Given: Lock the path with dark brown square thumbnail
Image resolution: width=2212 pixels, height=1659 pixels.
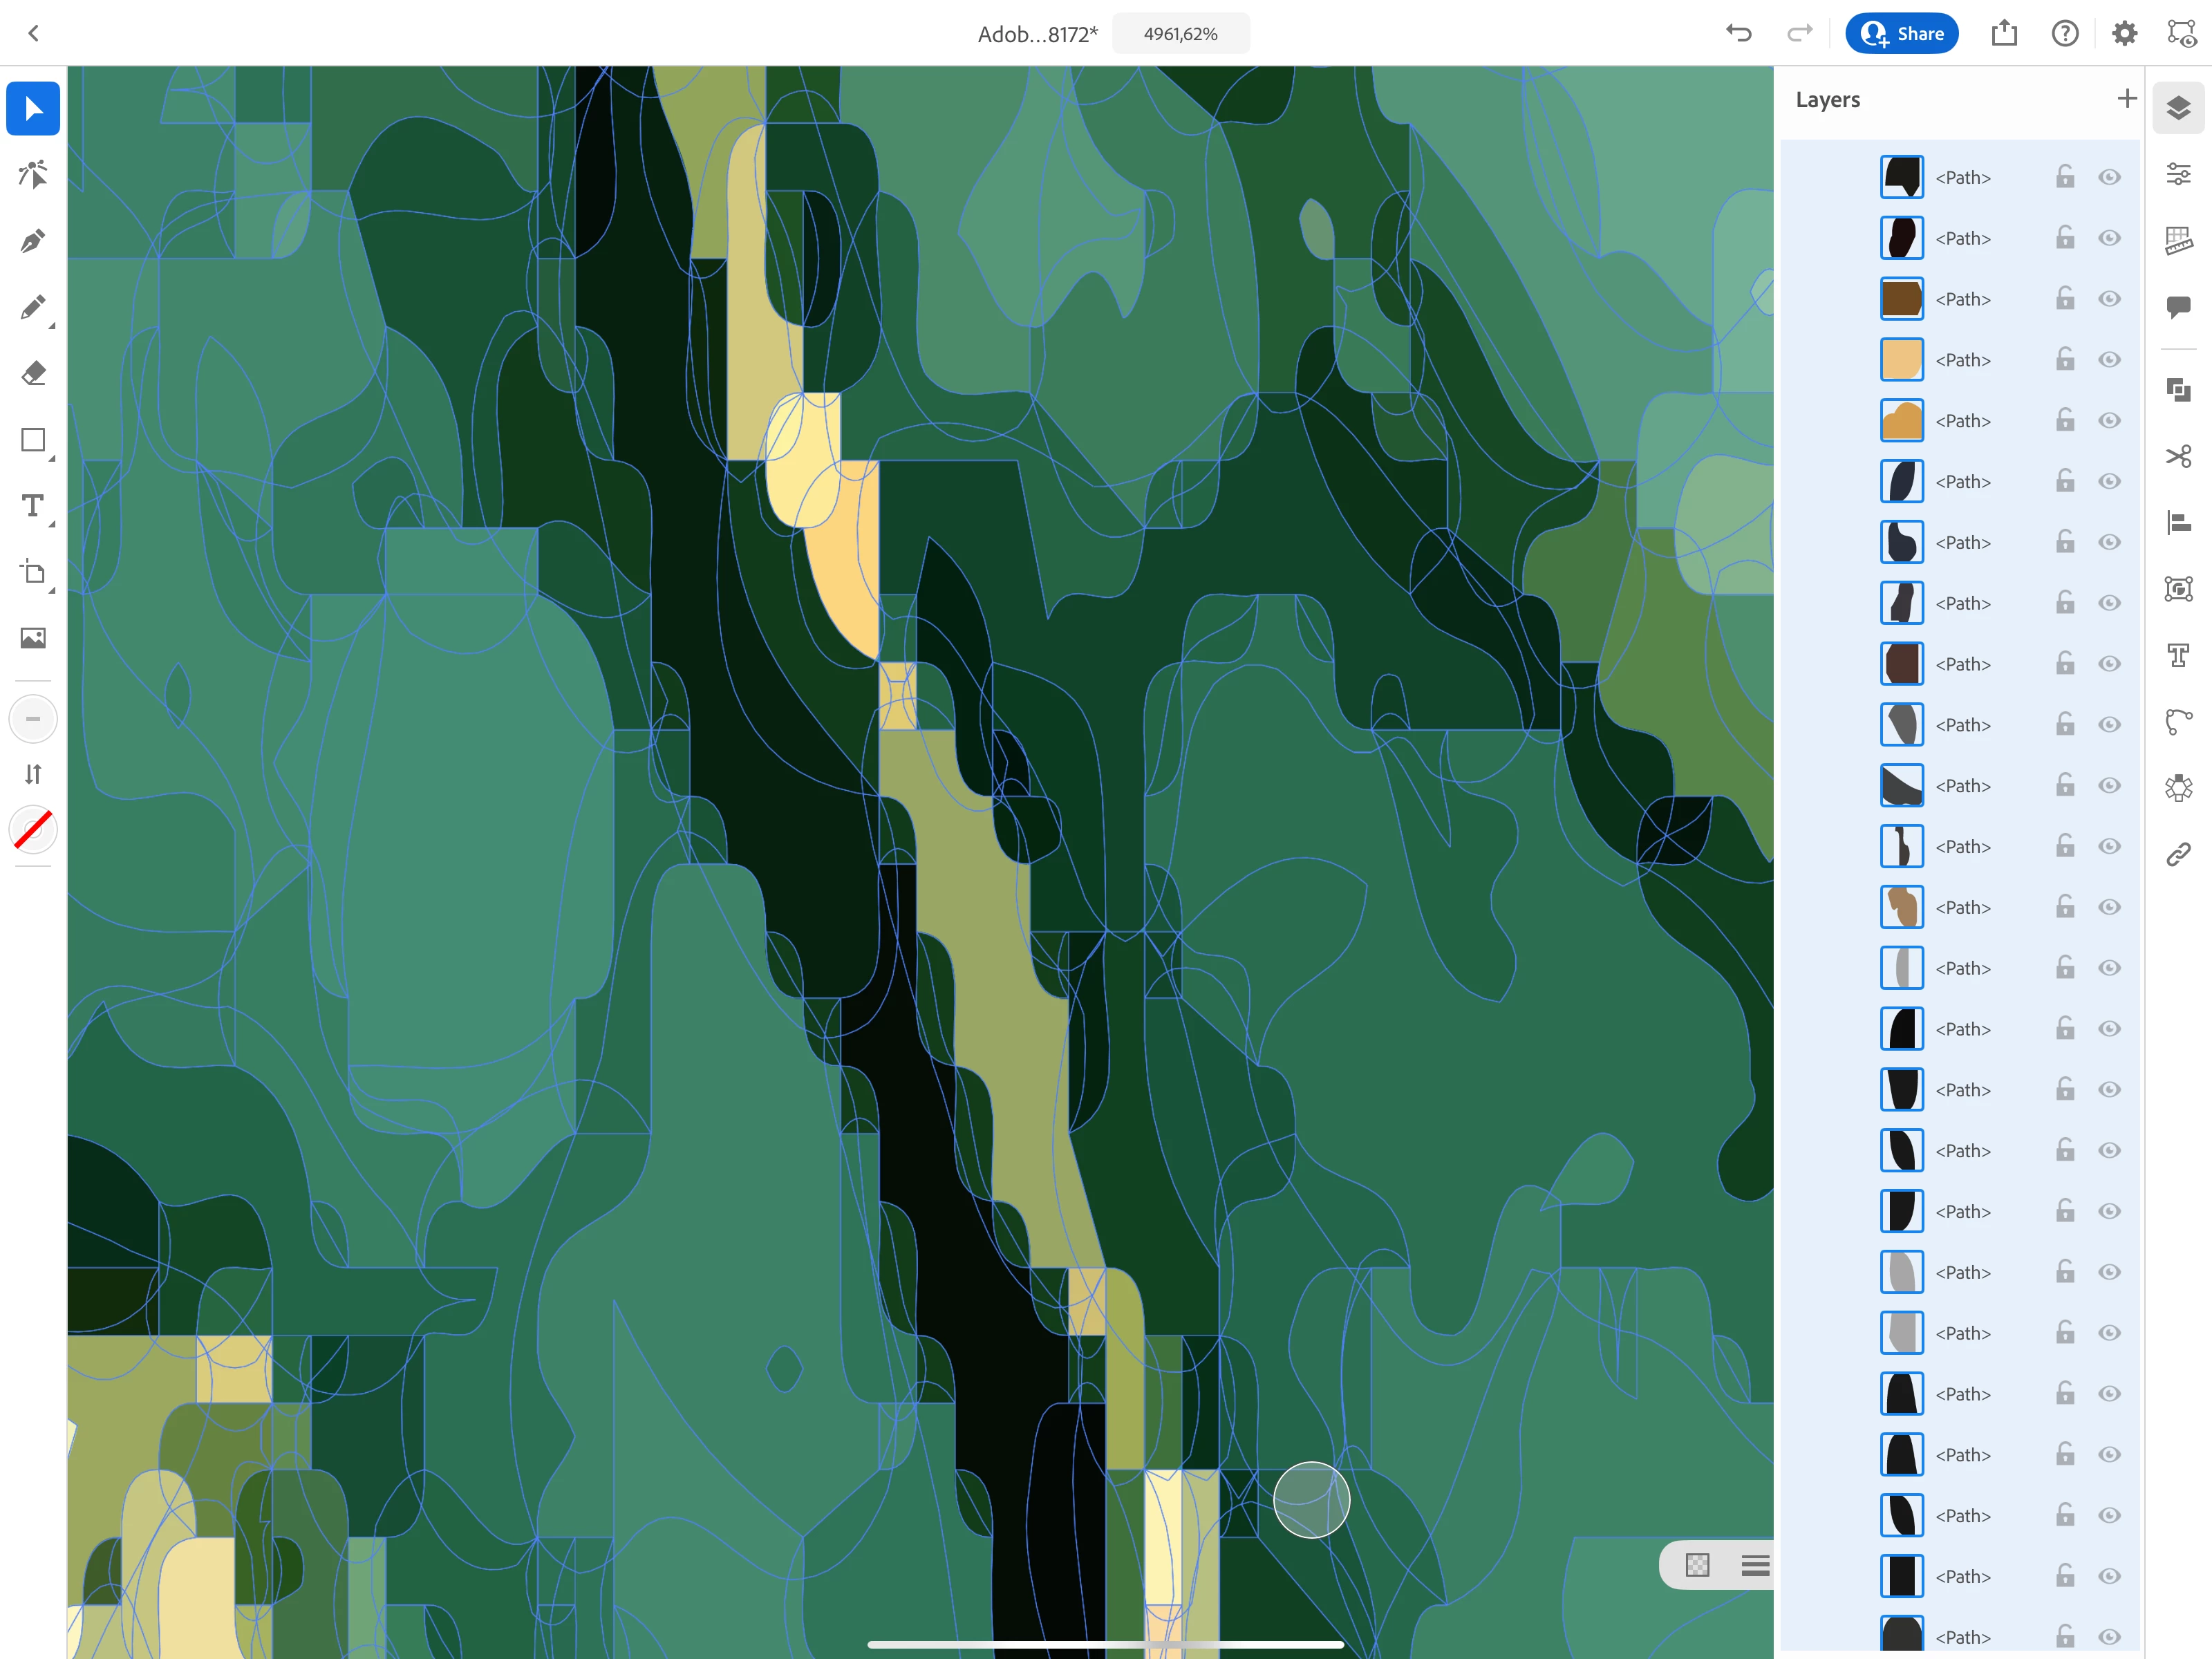Looking at the screenshot, I should [2065, 299].
